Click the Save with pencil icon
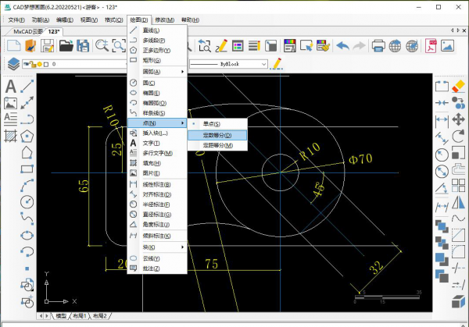The image size is (469, 327). pyautogui.click(x=47, y=46)
